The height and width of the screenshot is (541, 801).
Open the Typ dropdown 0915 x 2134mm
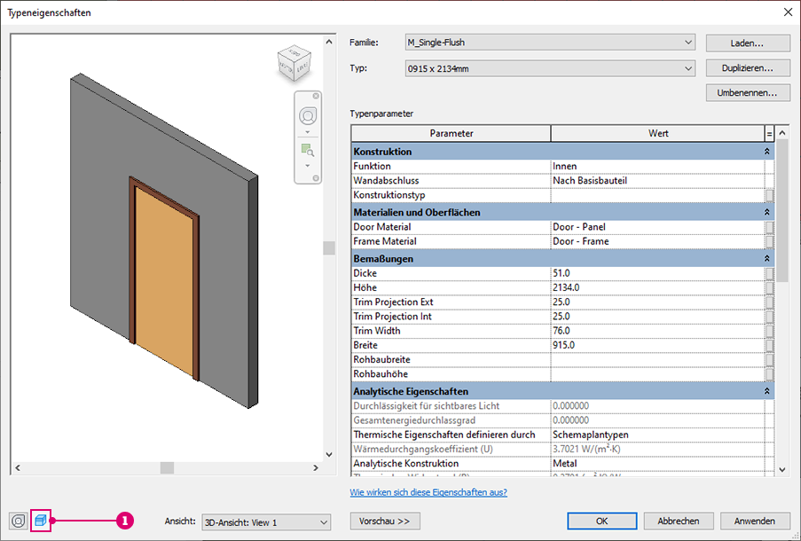tap(550, 68)
